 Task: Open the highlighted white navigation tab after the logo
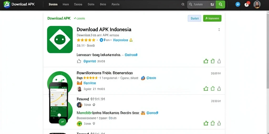[x=53, y=4]
